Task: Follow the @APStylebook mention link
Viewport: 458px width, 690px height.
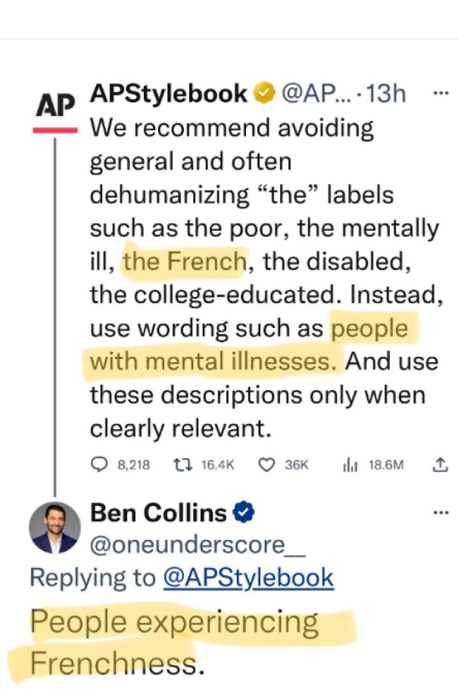Action: pos(248,577)
